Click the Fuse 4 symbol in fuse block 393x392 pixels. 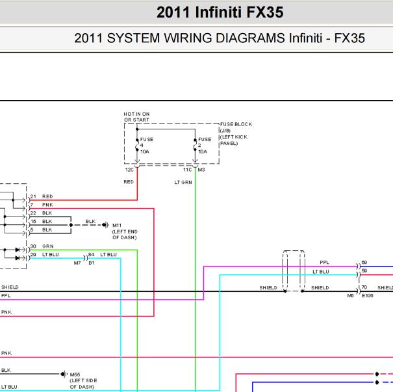coord(137,145)
